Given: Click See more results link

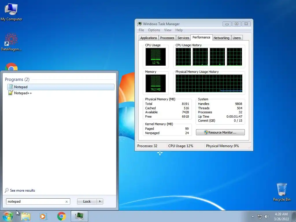Looking at the screenshot, I should [x=23, y=190].
